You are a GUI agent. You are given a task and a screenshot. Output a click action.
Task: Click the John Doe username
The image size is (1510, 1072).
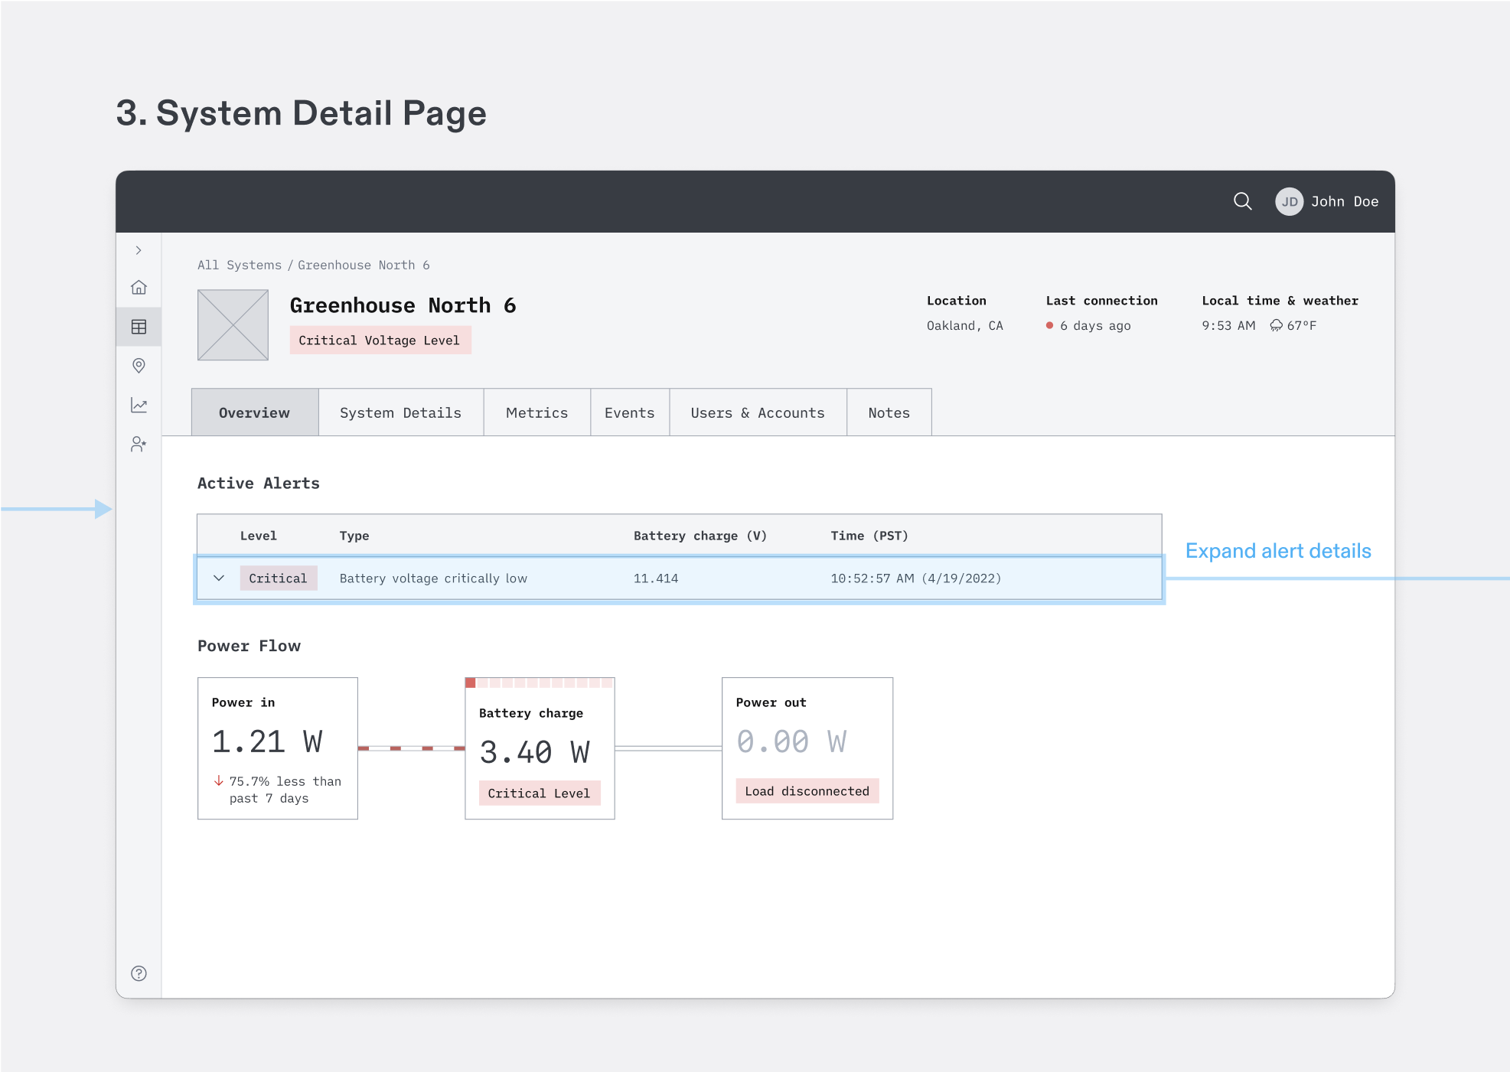point(1345,201)
